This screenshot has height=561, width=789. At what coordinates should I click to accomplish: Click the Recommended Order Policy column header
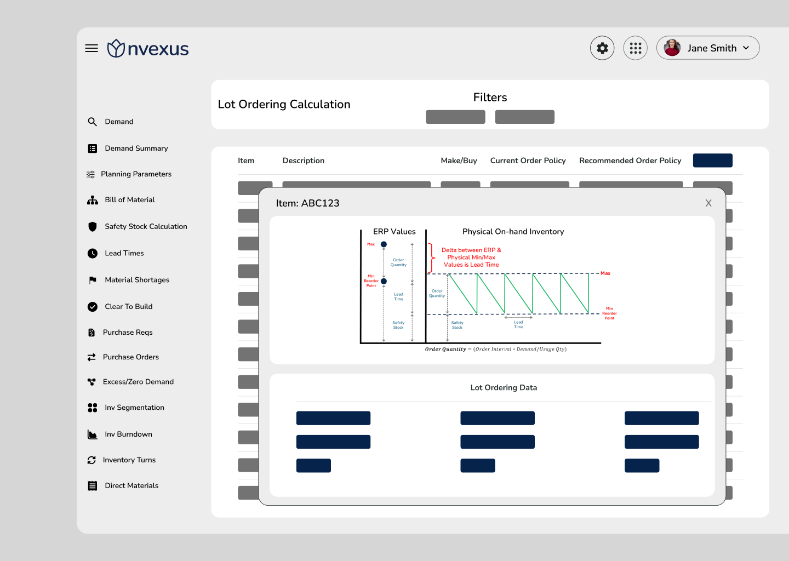click(630, 161)
